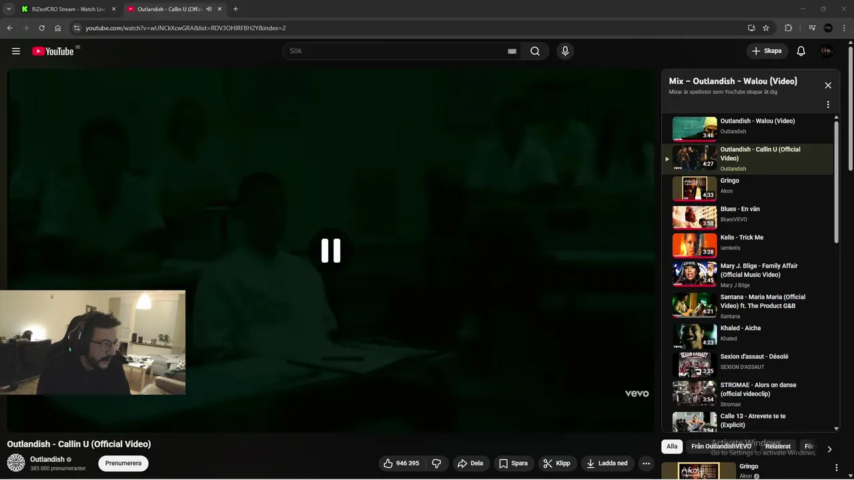Open a new browser tab
The width and height of the screenshot is (854, 480).
click(x=236, y=9)
